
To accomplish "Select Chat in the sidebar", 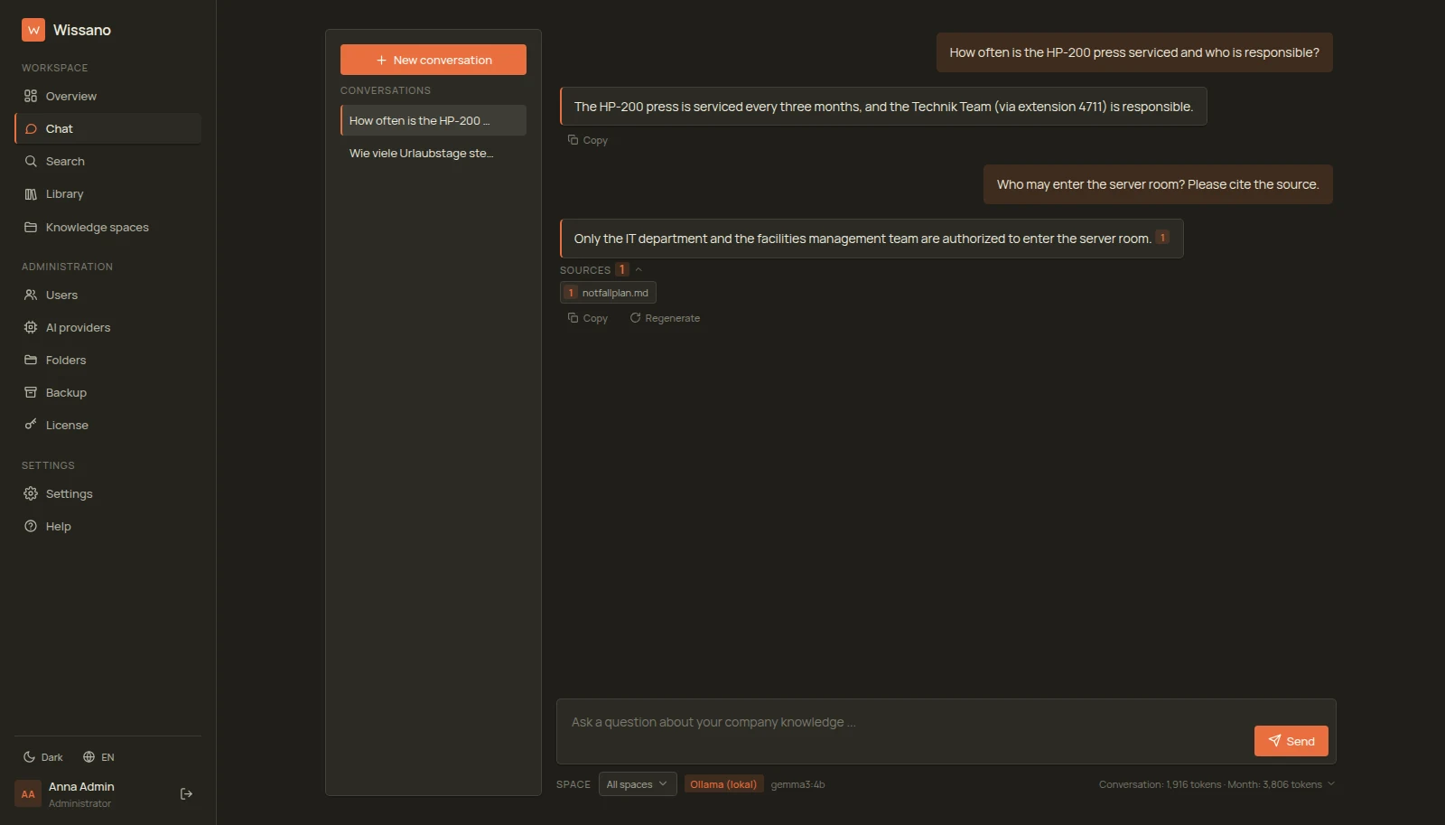I will tap(107, 128).
